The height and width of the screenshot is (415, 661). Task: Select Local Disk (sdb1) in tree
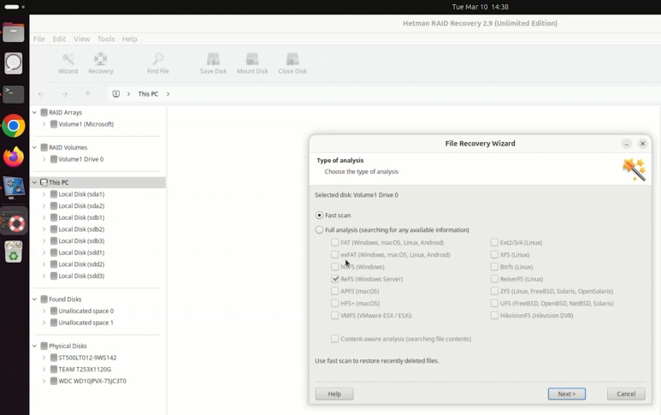pos(81,217)
